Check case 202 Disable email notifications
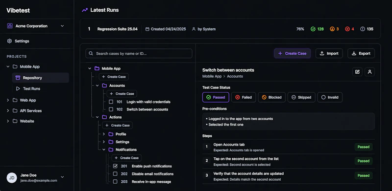This screenshot has height=191, width=392. [x=115, y=174]
